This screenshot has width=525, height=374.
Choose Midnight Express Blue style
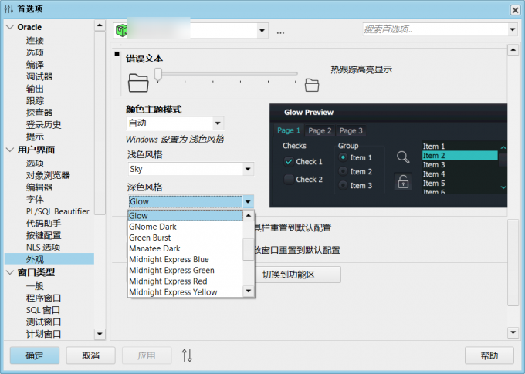coord(185,259)
